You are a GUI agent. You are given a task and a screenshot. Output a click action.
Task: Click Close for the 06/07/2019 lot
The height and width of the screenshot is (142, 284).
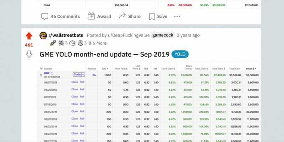(x=75, y=82)
